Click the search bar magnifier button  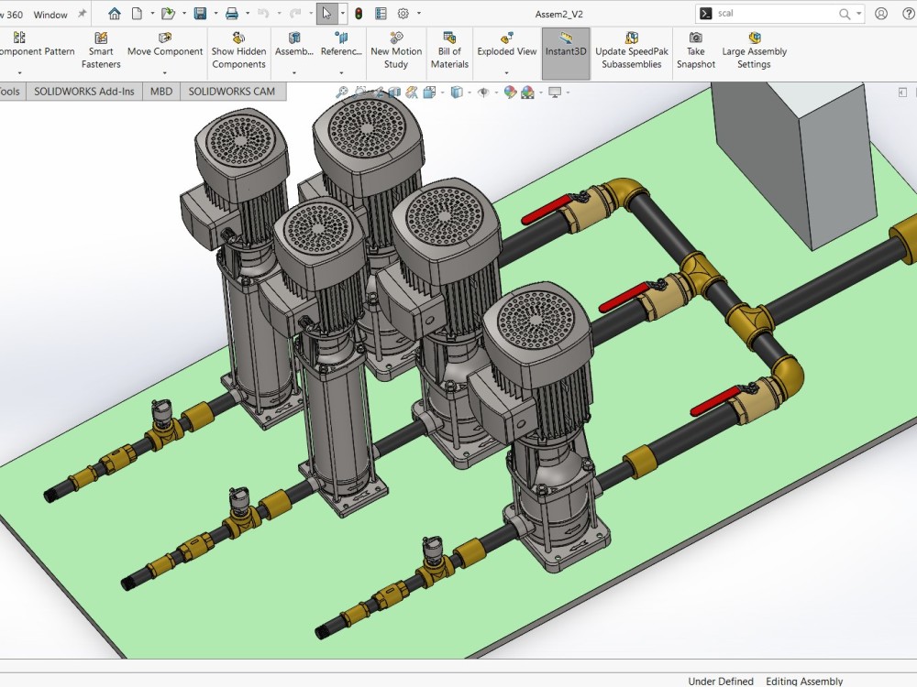845,14
